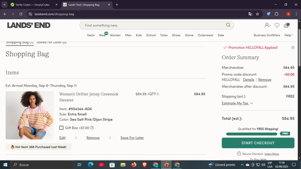Screen dimensions: 301x169
Task: Click the Find something new search field
Action: coord(157,25)
